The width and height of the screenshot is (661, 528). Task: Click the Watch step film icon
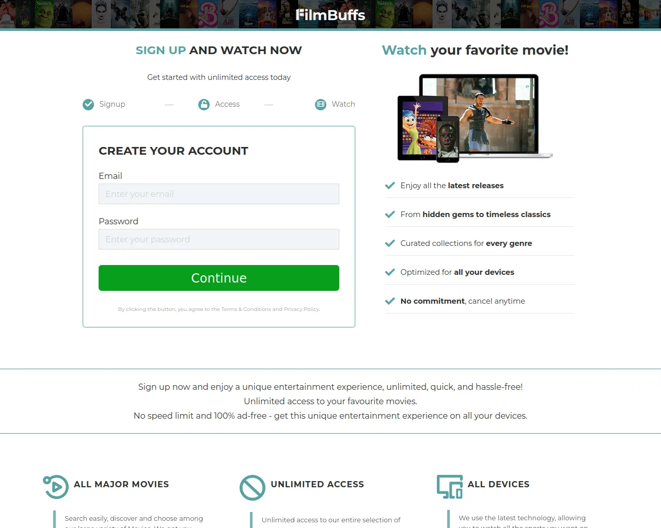(x=321, y=105)
